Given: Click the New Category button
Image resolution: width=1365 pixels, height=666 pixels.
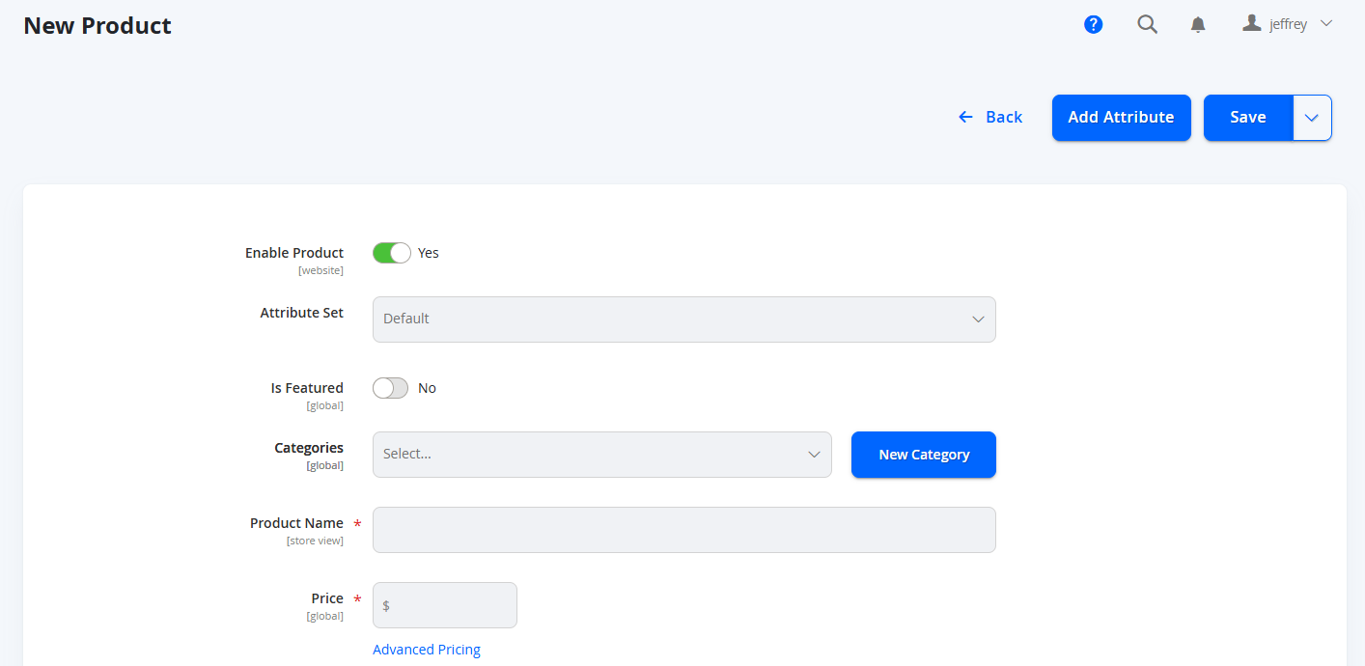Looking at the screenshot, I should pos(924,455).
